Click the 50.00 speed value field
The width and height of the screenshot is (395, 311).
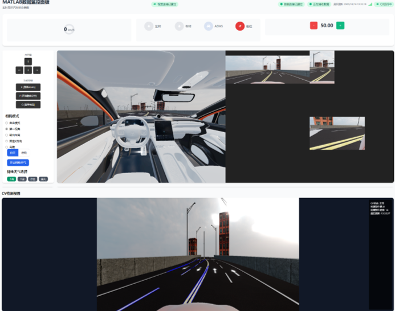click(327, 26)
